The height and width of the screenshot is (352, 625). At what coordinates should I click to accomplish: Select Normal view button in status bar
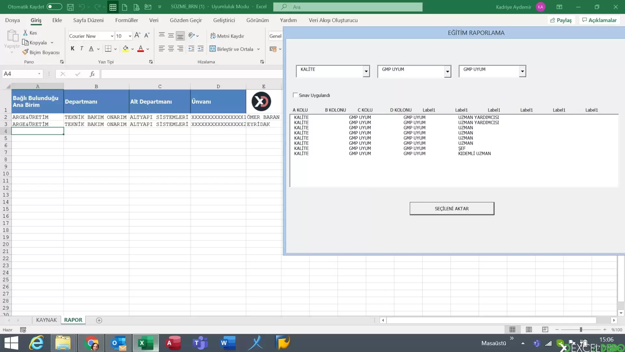coord(512,330)
